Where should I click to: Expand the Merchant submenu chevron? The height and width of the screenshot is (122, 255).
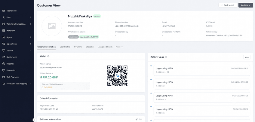(31, 31)
